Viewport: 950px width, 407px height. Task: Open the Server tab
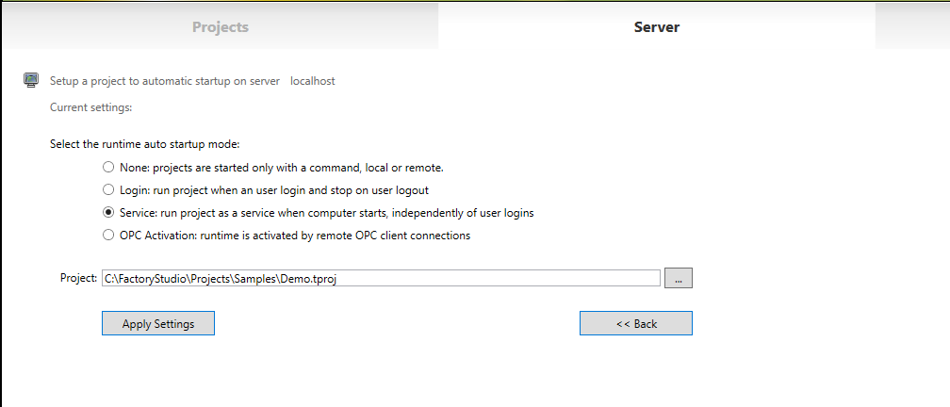point(657,26)
